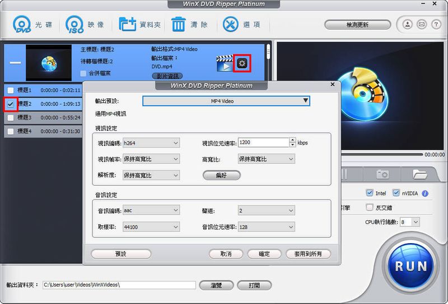Viewport: 448px width, 304px height.
Task: Start ripping with RUN button
Action: click(411, 266)
